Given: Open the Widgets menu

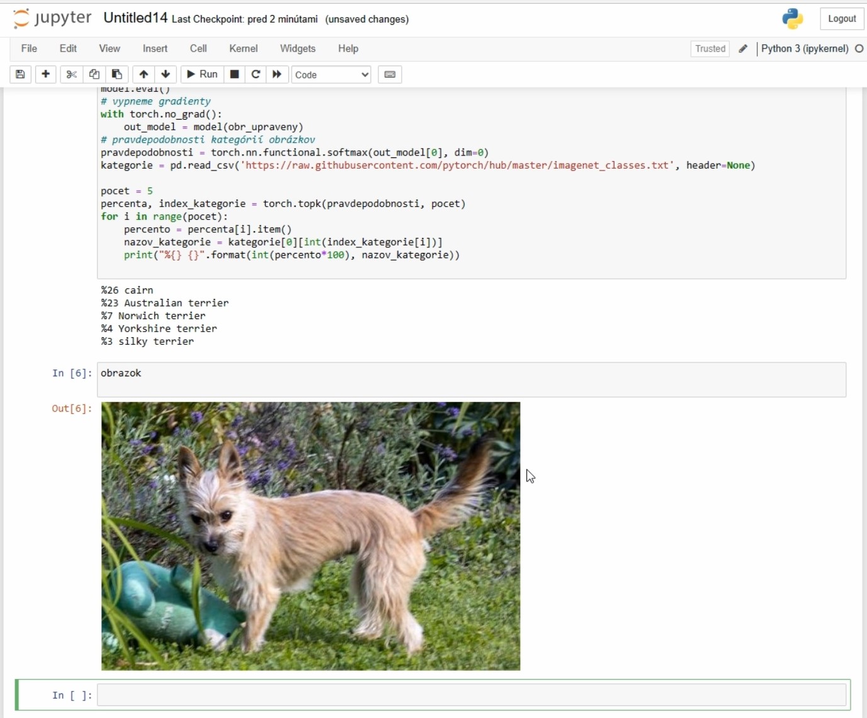Looking at the screenshot, I should (297, 48).
